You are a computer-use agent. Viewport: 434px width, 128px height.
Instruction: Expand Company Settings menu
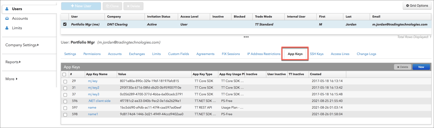(x=22, y=45)
